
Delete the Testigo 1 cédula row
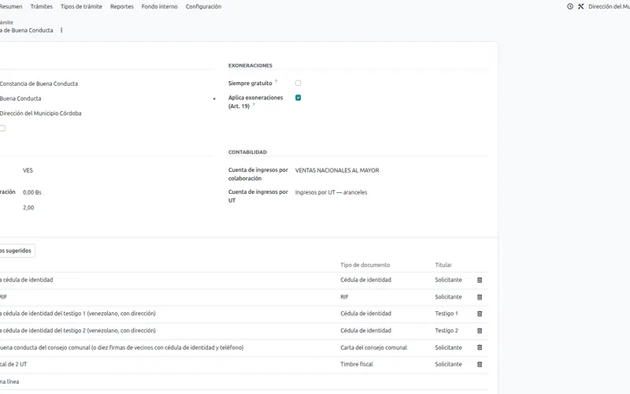[x=480, y=314]
